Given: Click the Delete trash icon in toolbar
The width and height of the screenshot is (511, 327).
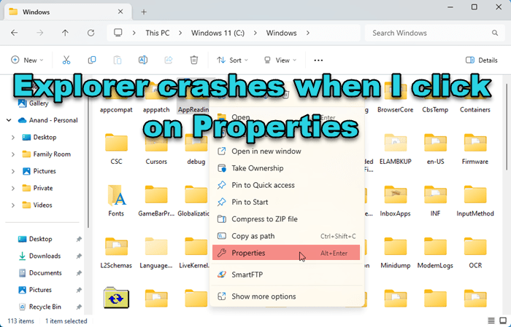Looking at the screenshot, I should click(x=194, y=60).
